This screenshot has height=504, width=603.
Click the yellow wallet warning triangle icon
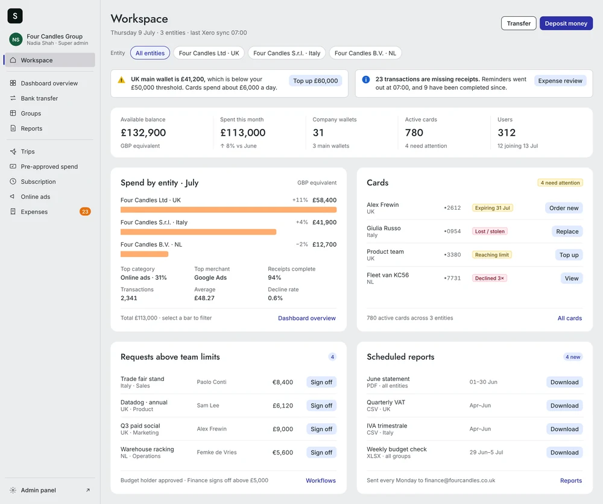tap(122, 80)
